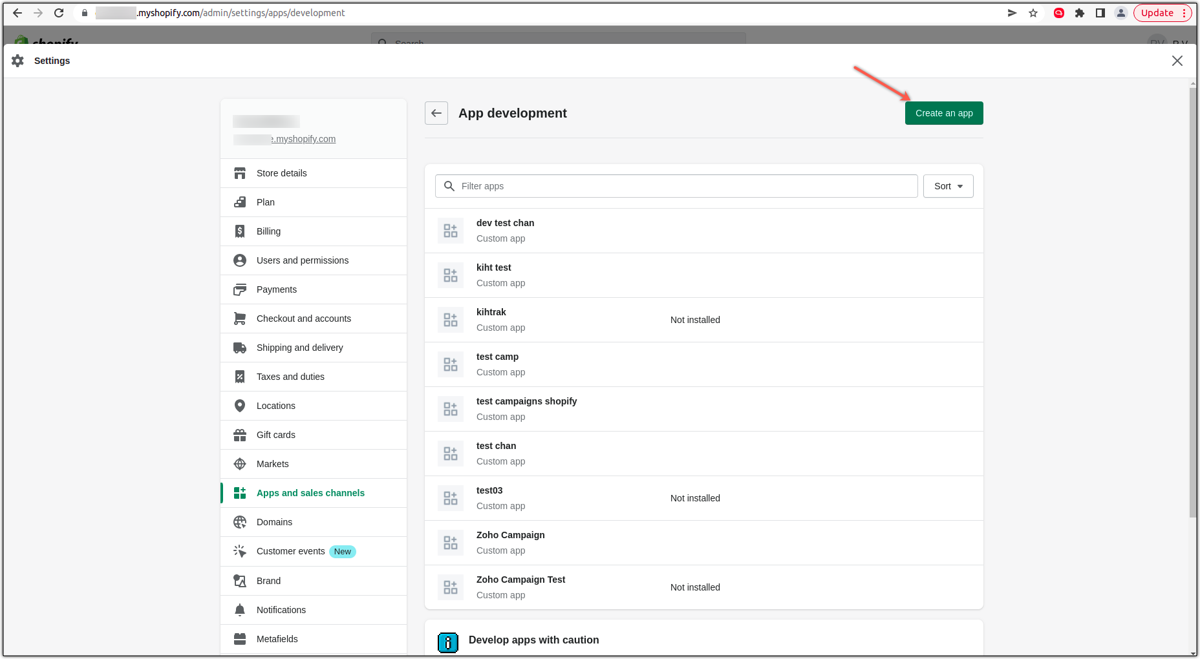1200x659 pixels.
Task: Select the Notifications bell icon
Action: point(240,609)
